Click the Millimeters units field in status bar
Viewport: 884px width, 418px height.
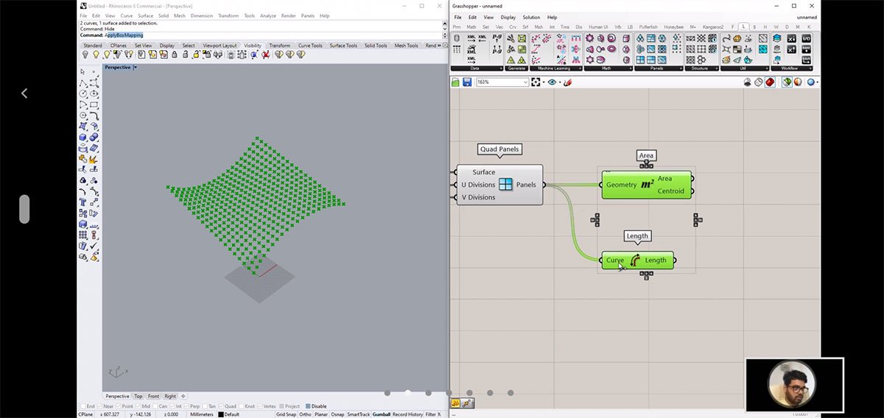[202, 414]
